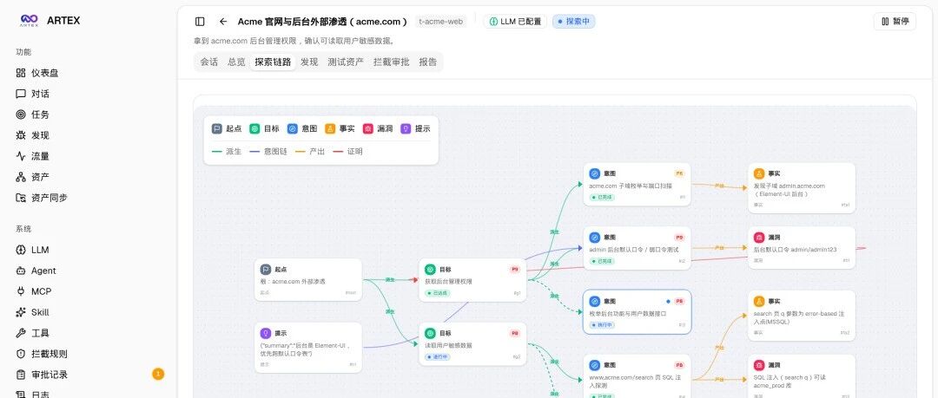Viewport: 938px width, 398px height.
Task: Select the 起点 acme.com 外部渗透 node
Action: coord(308,280)
